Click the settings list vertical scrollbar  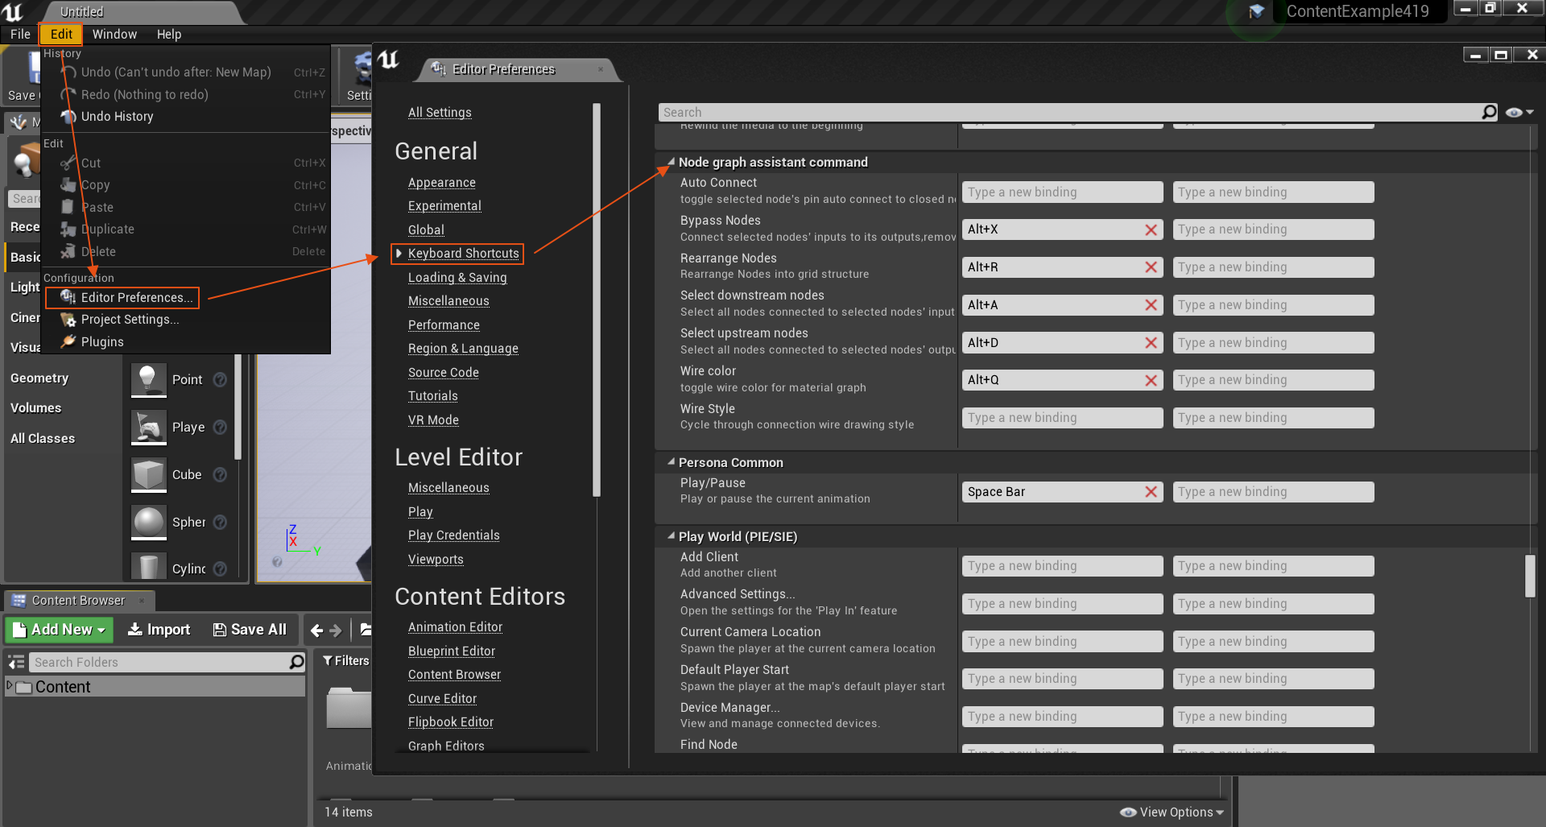coord(1530,576)
